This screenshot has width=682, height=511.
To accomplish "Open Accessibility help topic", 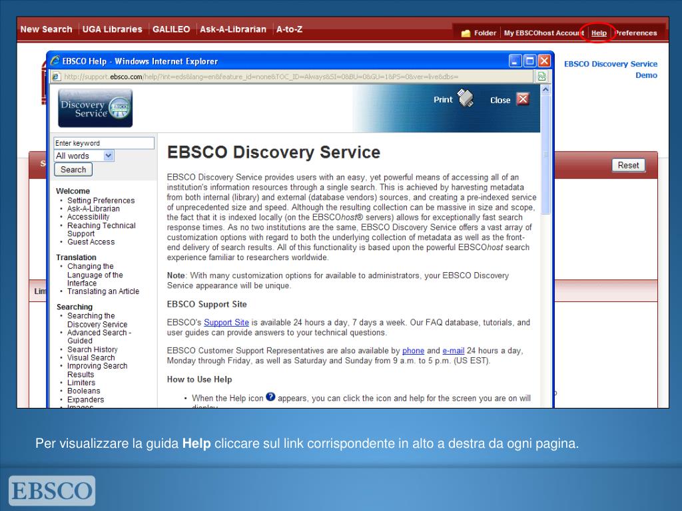I will pos(88,217).
